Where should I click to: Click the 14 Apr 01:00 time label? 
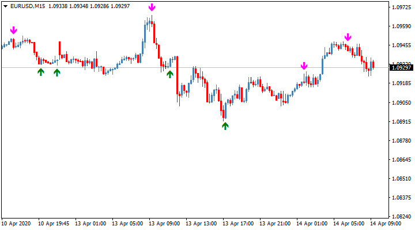pos(312,224)
